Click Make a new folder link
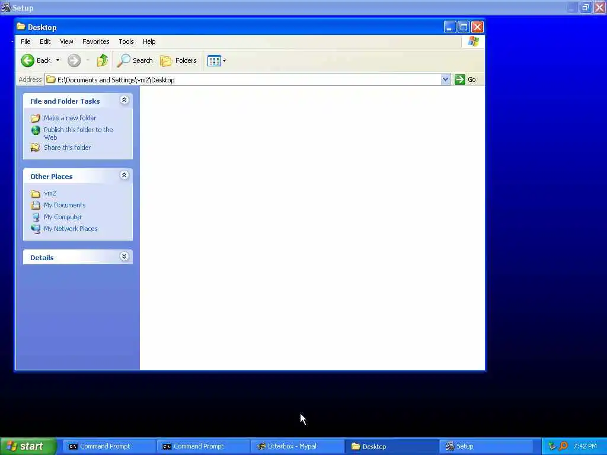The image size is (607, 455). pos(70,118)
